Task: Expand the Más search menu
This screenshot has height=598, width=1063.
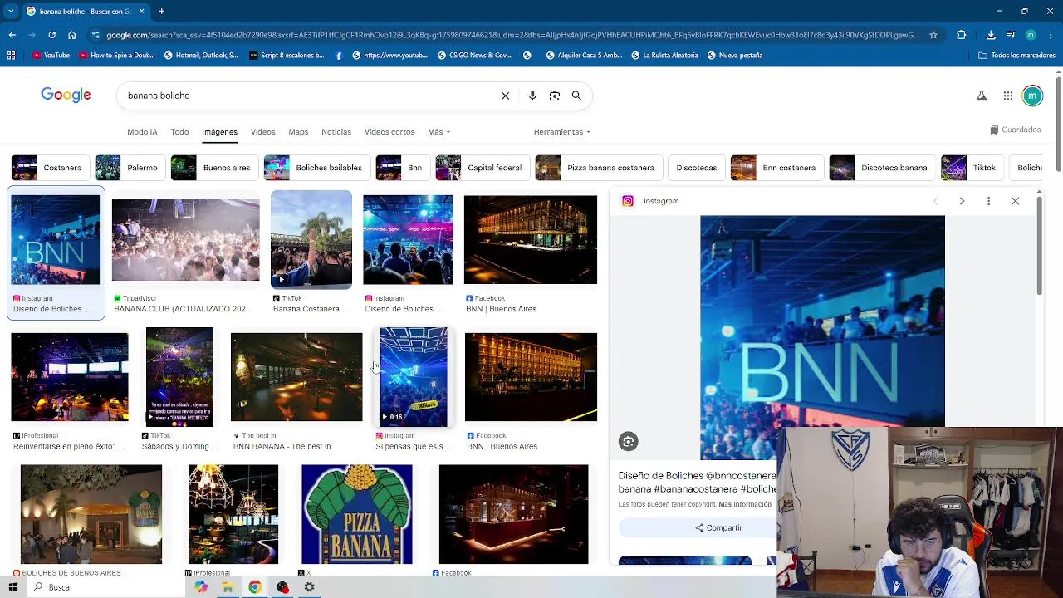Action: [x=438, y=132]
